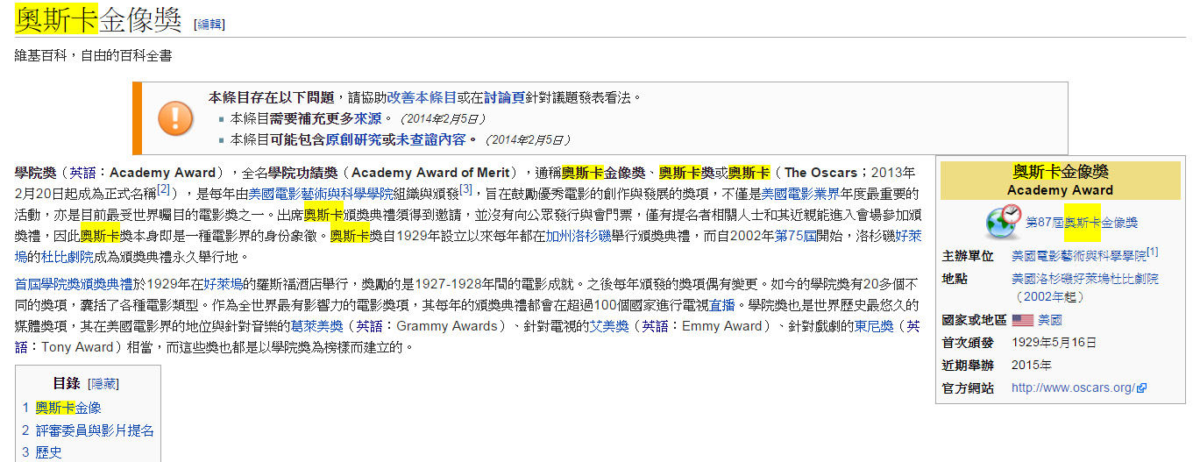Open the 杜比劇院 link in first paragraph
This screenshot has height=462, width=1193.
point(67,257)
